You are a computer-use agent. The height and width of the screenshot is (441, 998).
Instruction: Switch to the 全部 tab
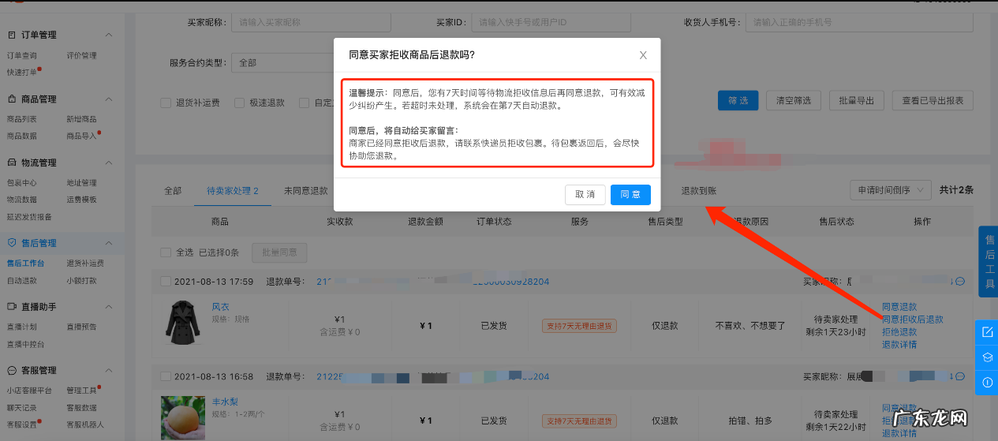click(173, 191)
